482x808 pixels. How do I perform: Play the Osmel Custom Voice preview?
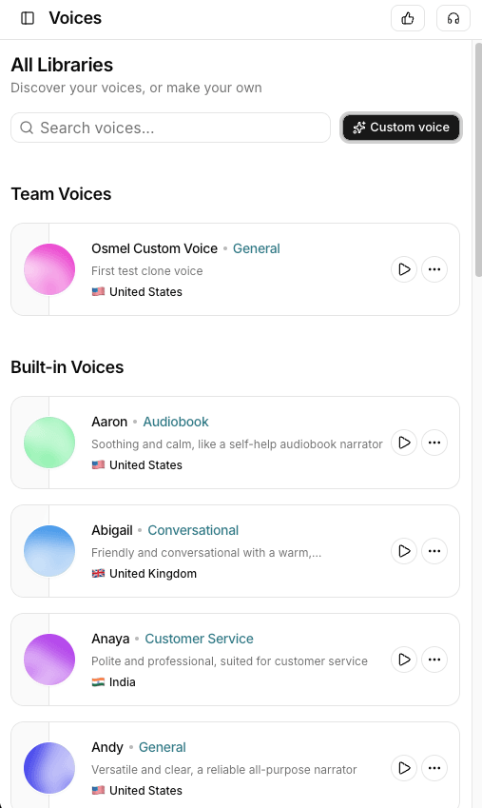click(x=404, y=269)
